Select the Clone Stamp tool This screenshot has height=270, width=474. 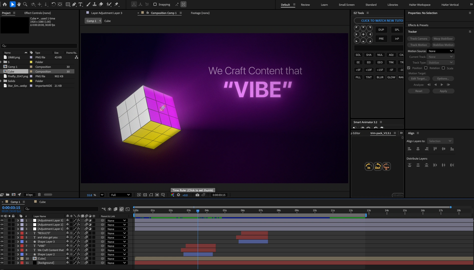[95, 4]
